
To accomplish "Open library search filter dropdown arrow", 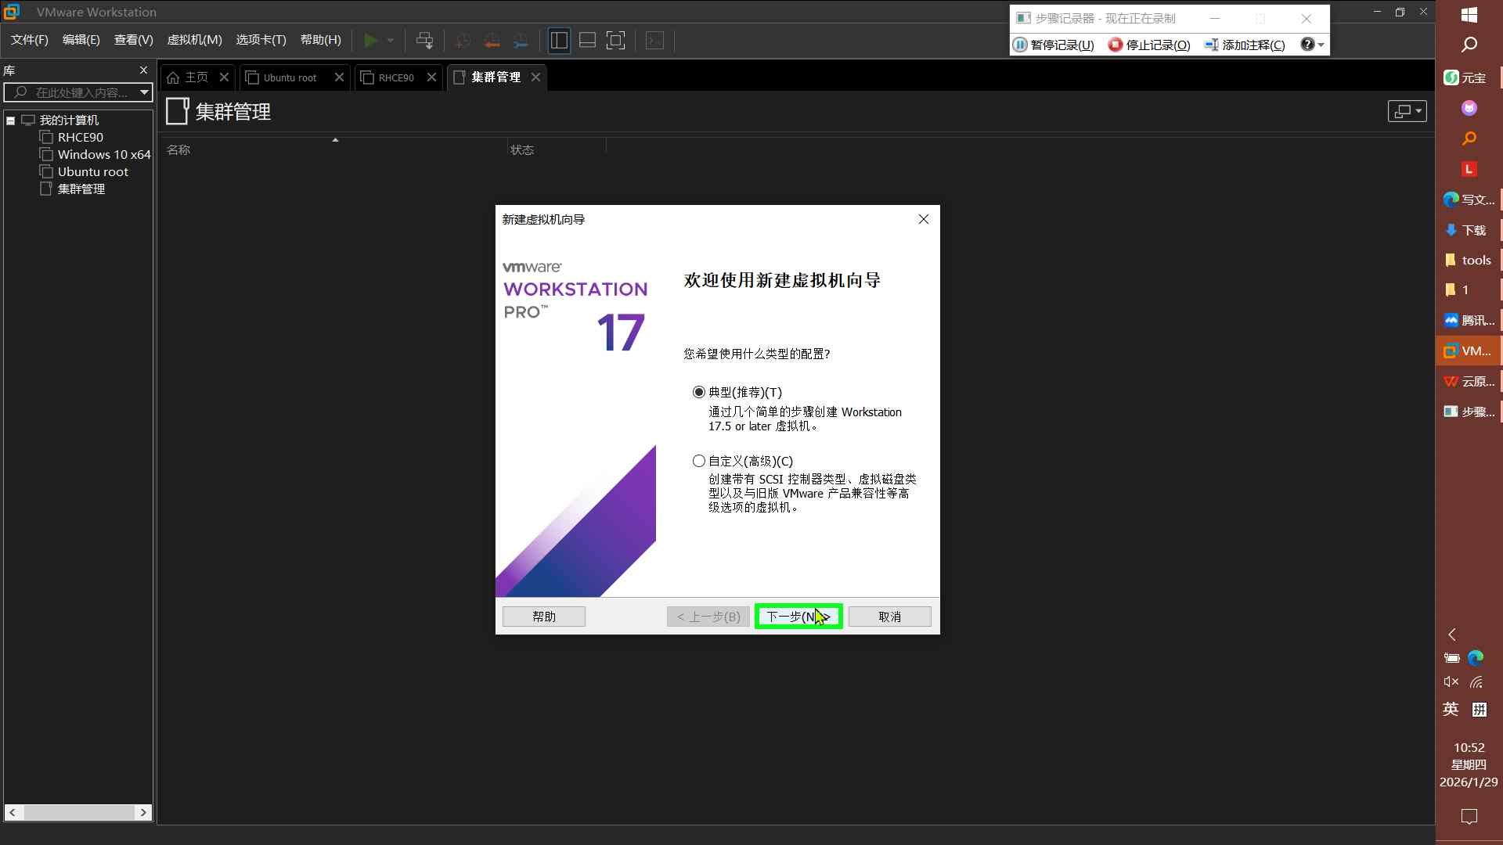I will pyautogui.click(x=144, y=92).
